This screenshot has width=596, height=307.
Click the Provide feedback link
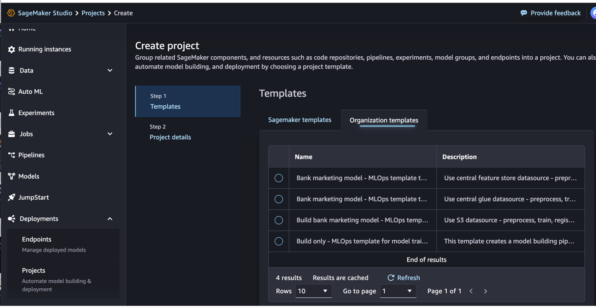556,13
